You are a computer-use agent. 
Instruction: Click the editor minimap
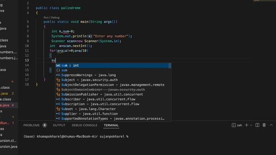click(x=264, y=1)
